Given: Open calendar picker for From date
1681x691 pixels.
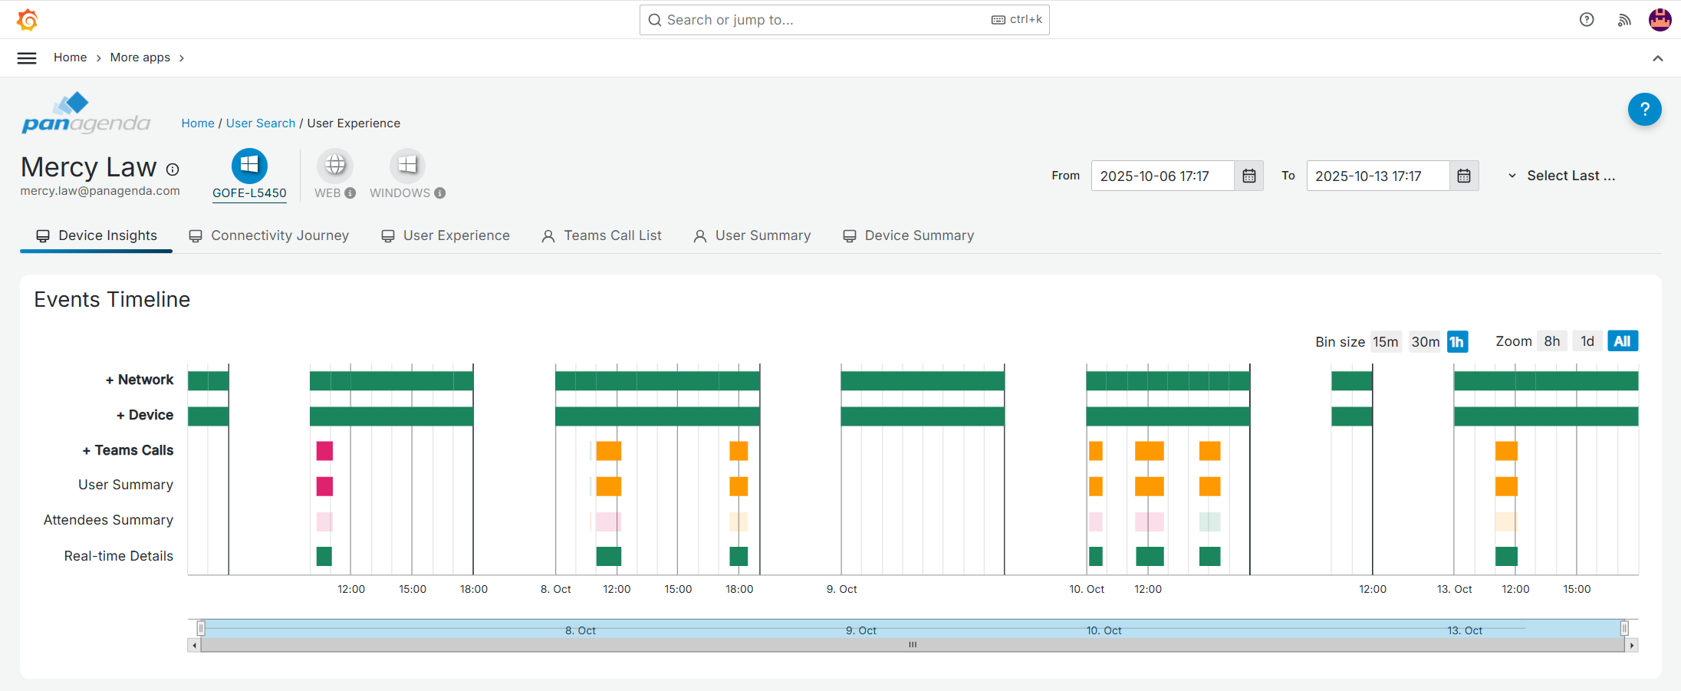Looking at the screenshot, I should [x=1248, y=176].
